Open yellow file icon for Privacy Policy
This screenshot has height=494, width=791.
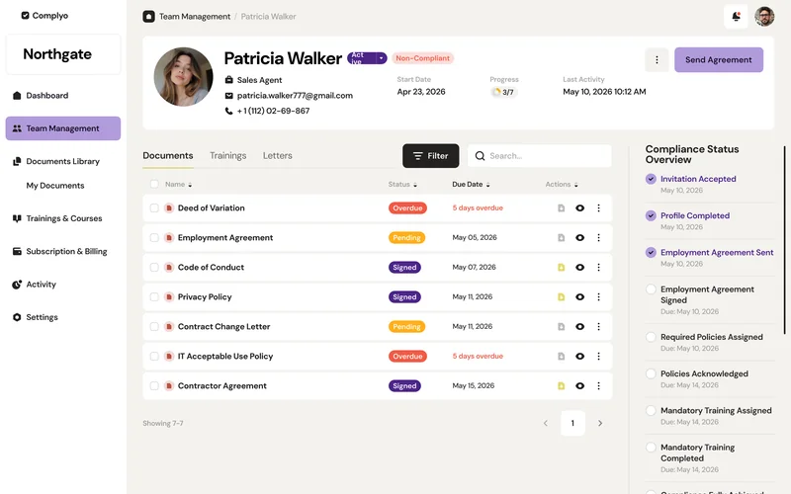tap(561, 297)
